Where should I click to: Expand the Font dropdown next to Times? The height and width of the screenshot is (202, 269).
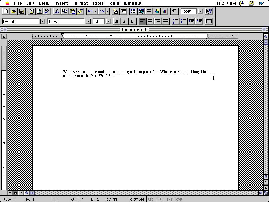(88, 21)
